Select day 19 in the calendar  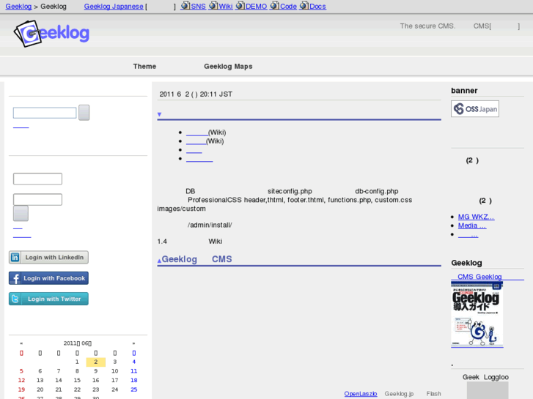(x=21, y=389)
